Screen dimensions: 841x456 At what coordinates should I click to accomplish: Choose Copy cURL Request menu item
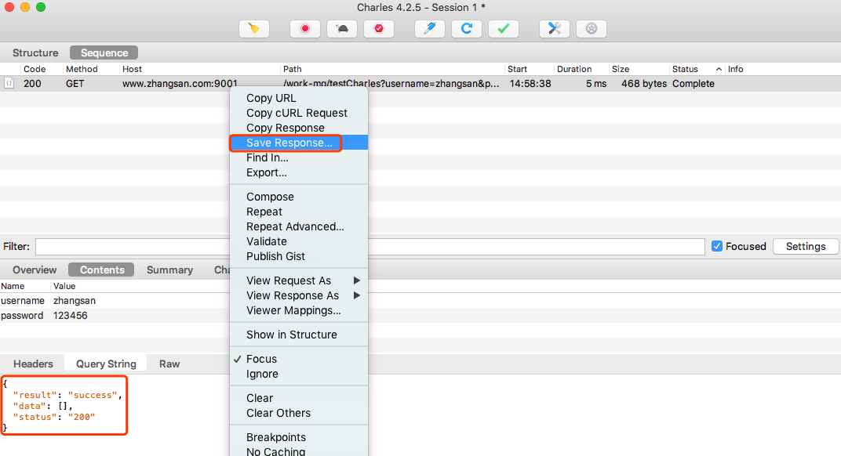pos(299,113)
